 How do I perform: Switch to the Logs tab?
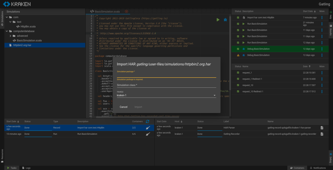click(x=26, y=168)
